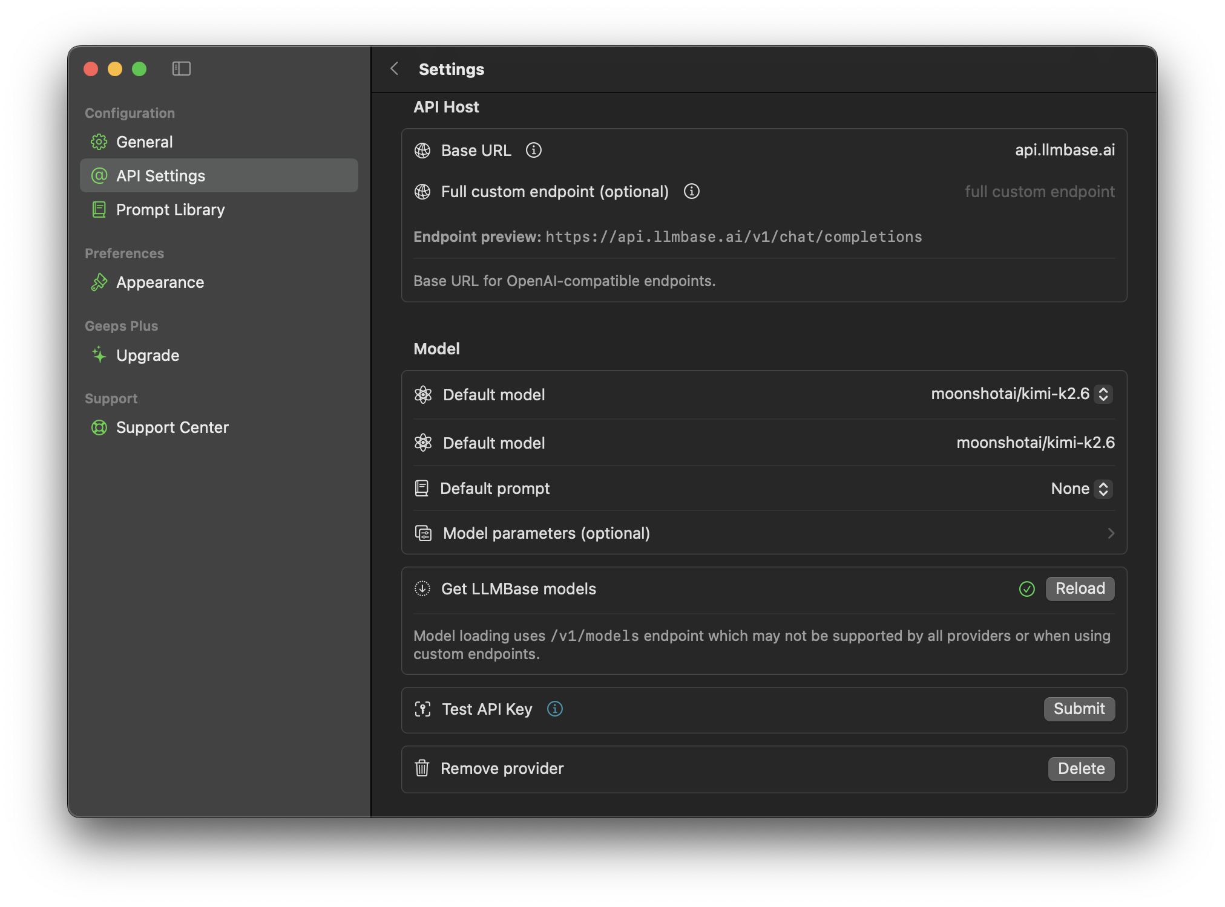Viewport: 1225px width, 907px height.
Task: Click the Model parameters sliders icon
Action: pos(423,533)
